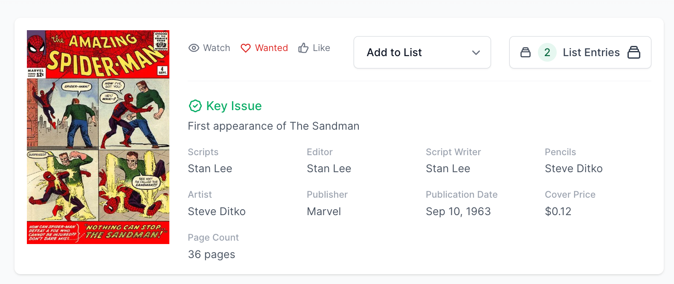This screenshot has height=284, width=674.
Task: Select the Marvel publisher name
Action: coord(324,211)
